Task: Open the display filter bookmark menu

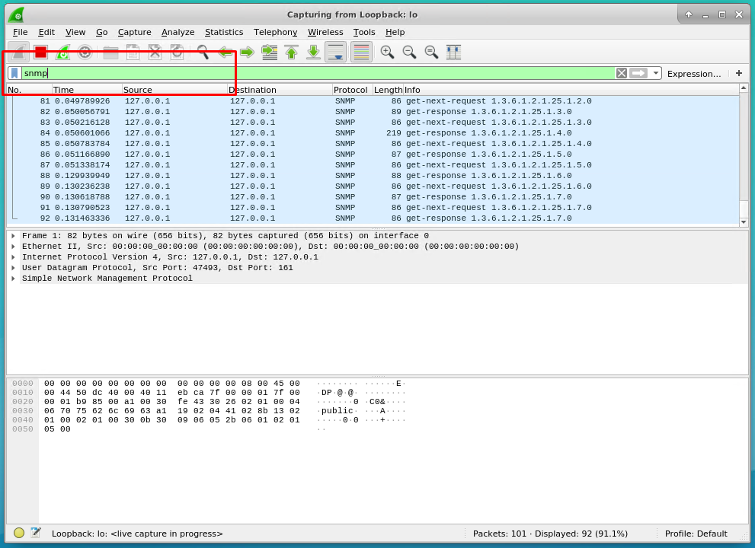Action: (x=14, y=73)
